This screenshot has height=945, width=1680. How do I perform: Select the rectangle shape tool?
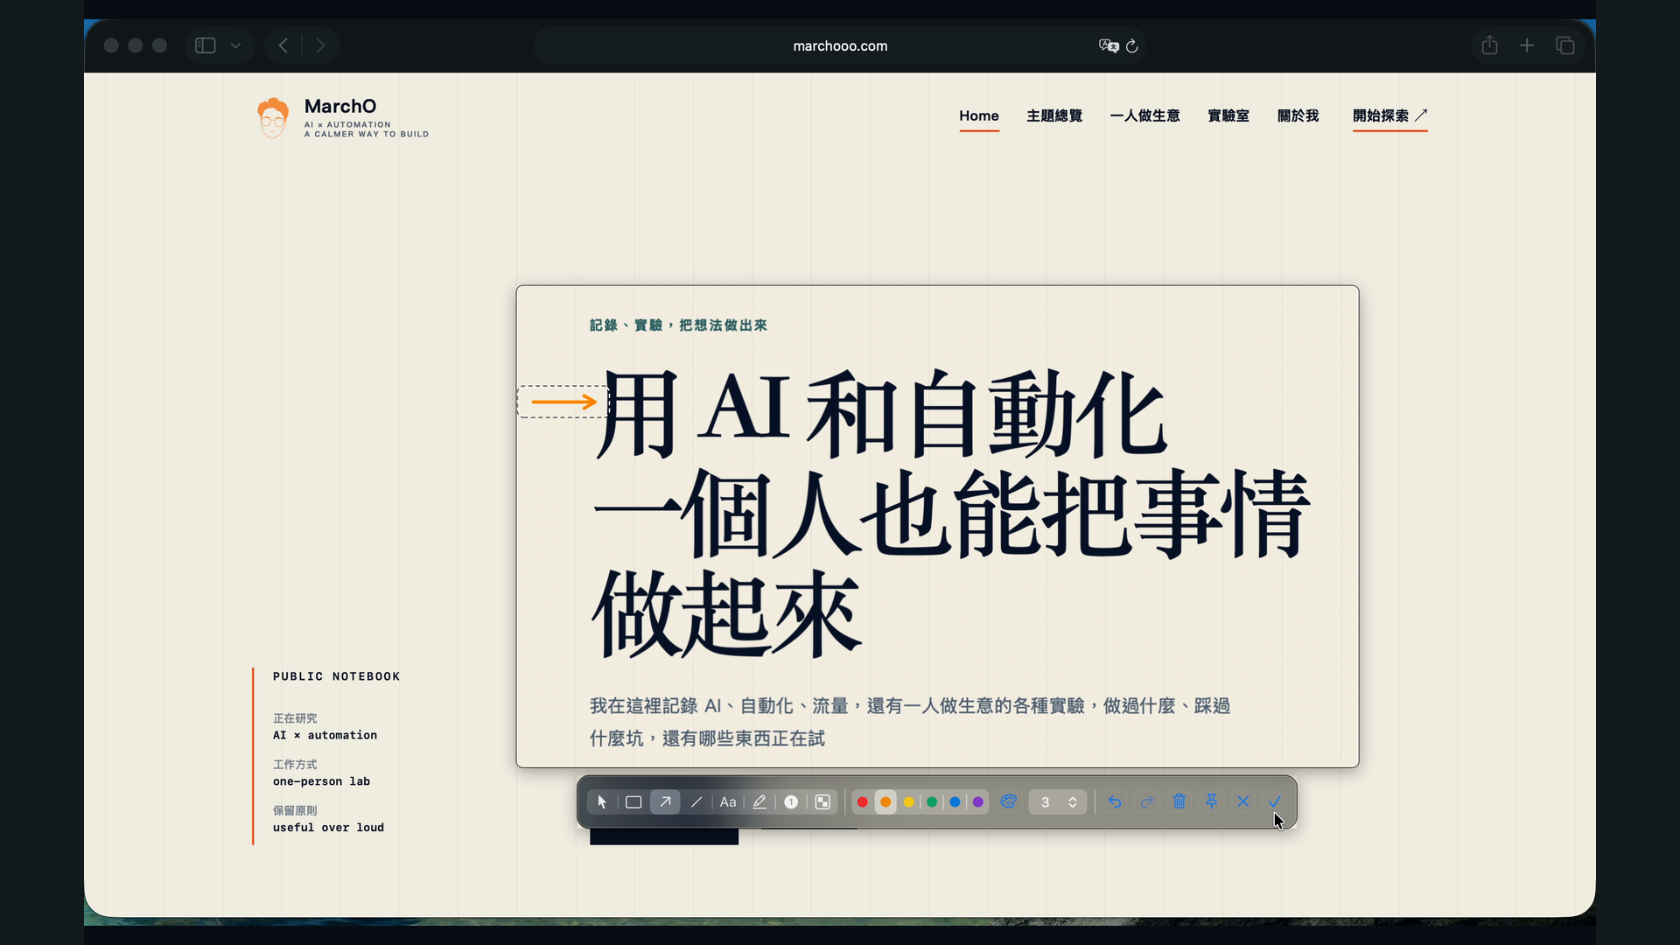(633, 801)
